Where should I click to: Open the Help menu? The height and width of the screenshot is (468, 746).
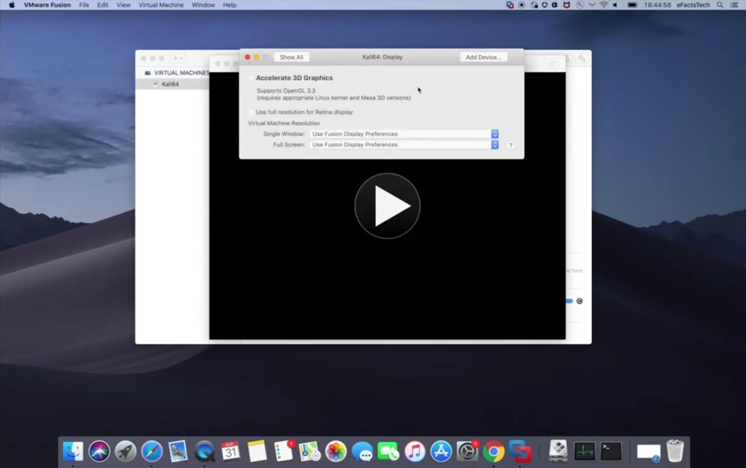point(229,5)
